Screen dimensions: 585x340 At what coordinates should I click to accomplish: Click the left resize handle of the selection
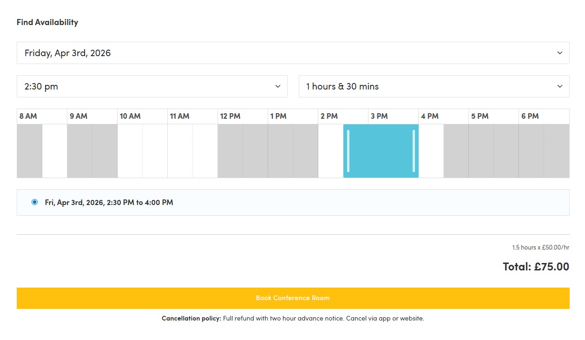click(x=348, y=150)
